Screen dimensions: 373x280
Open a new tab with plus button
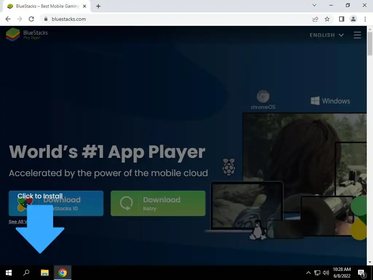coord(98,6)
